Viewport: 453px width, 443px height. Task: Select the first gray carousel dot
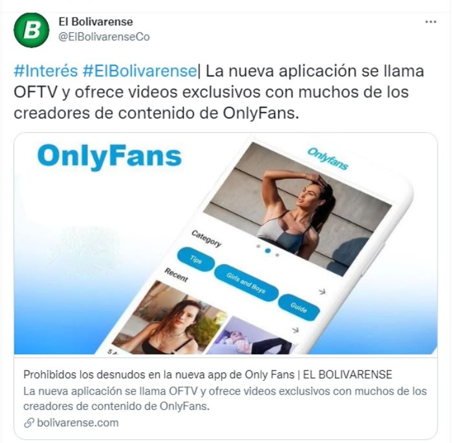click(258, 247)
